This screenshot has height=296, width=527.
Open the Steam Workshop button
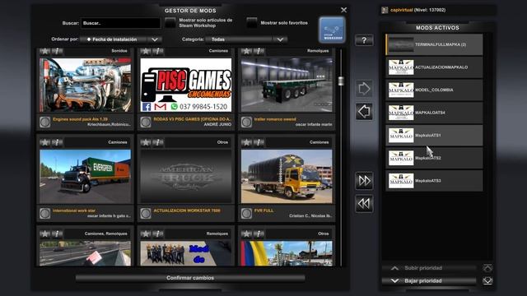[332, 30]
